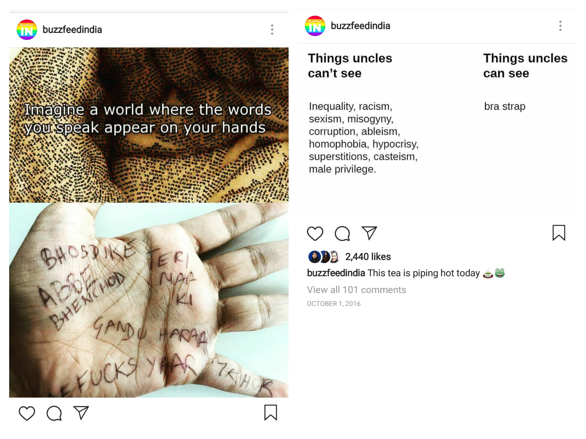586x439 pixels.
Task: View all 101 comments
Action: click(x=356, y=290)
